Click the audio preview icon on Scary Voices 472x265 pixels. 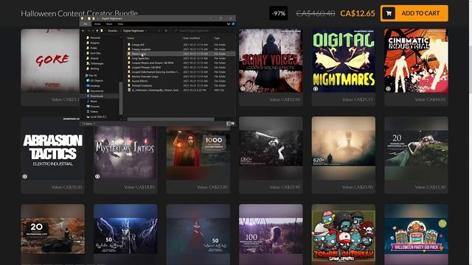(x=243, y=89)
